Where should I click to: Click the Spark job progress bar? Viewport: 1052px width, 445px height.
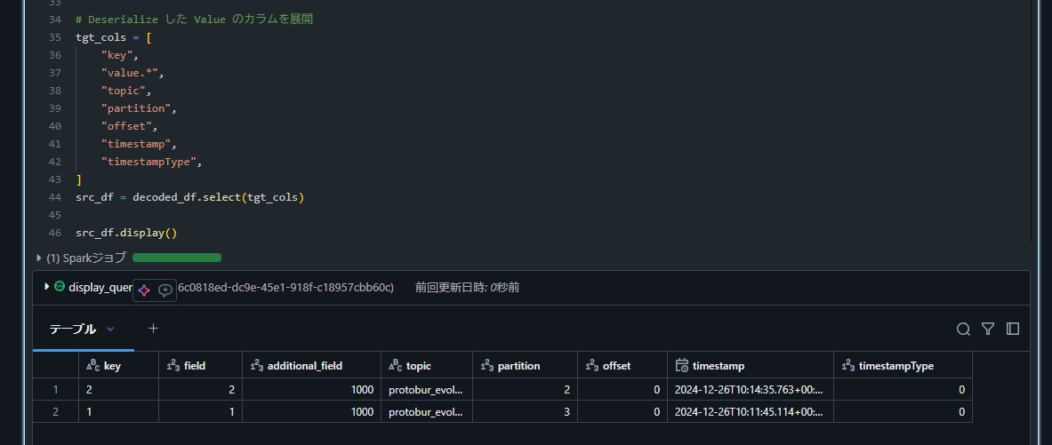[x=177, y=258]
